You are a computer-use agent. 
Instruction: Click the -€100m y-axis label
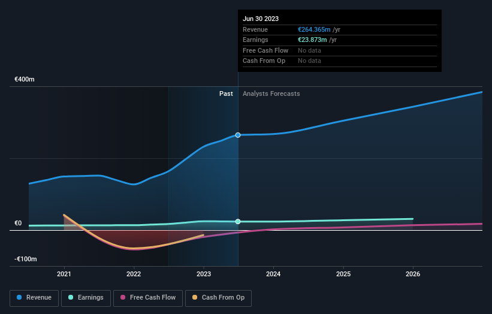point(26,259)
